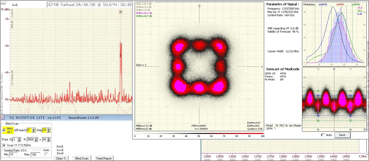
Task: Save the signal analysis
Action: pyautogui.click(x=342, y=135)
